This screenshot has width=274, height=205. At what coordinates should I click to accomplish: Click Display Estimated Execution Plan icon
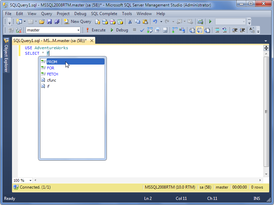click(x=150, y=30)
